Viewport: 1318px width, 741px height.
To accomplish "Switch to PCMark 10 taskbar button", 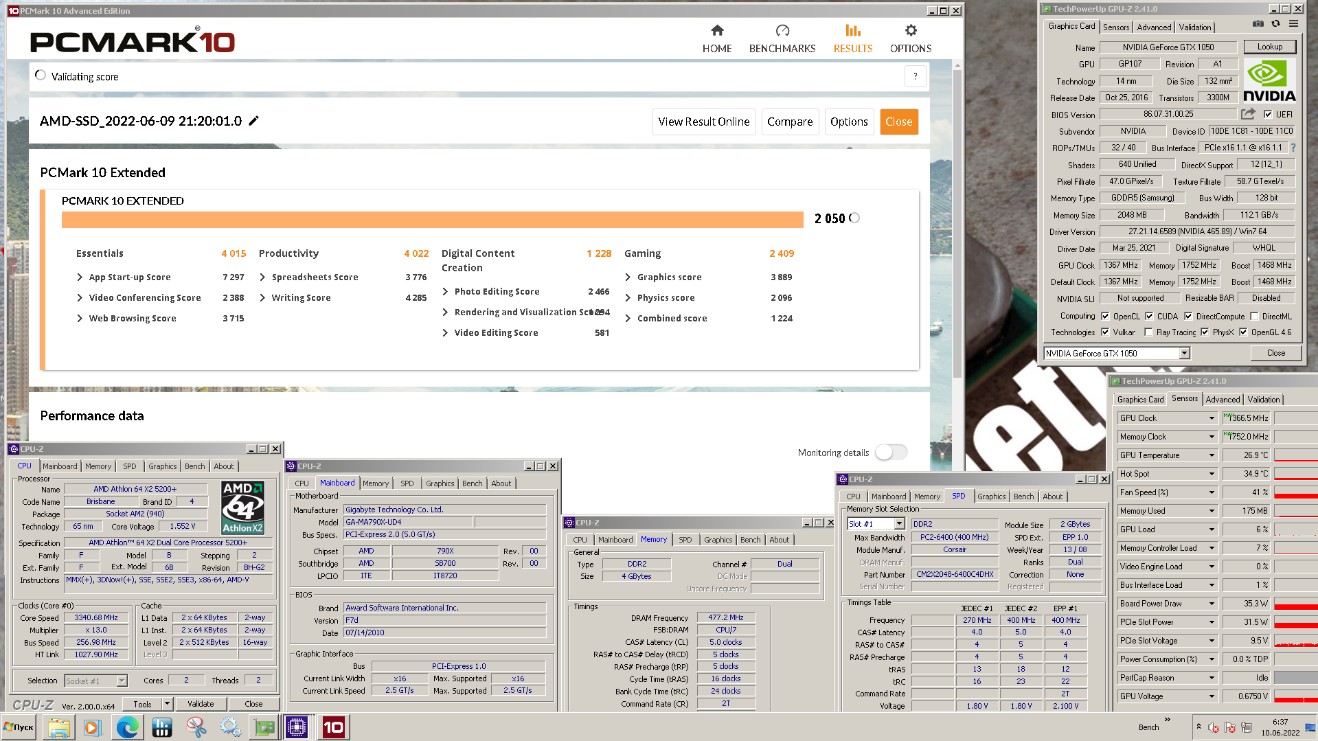I will coord(333,727).
